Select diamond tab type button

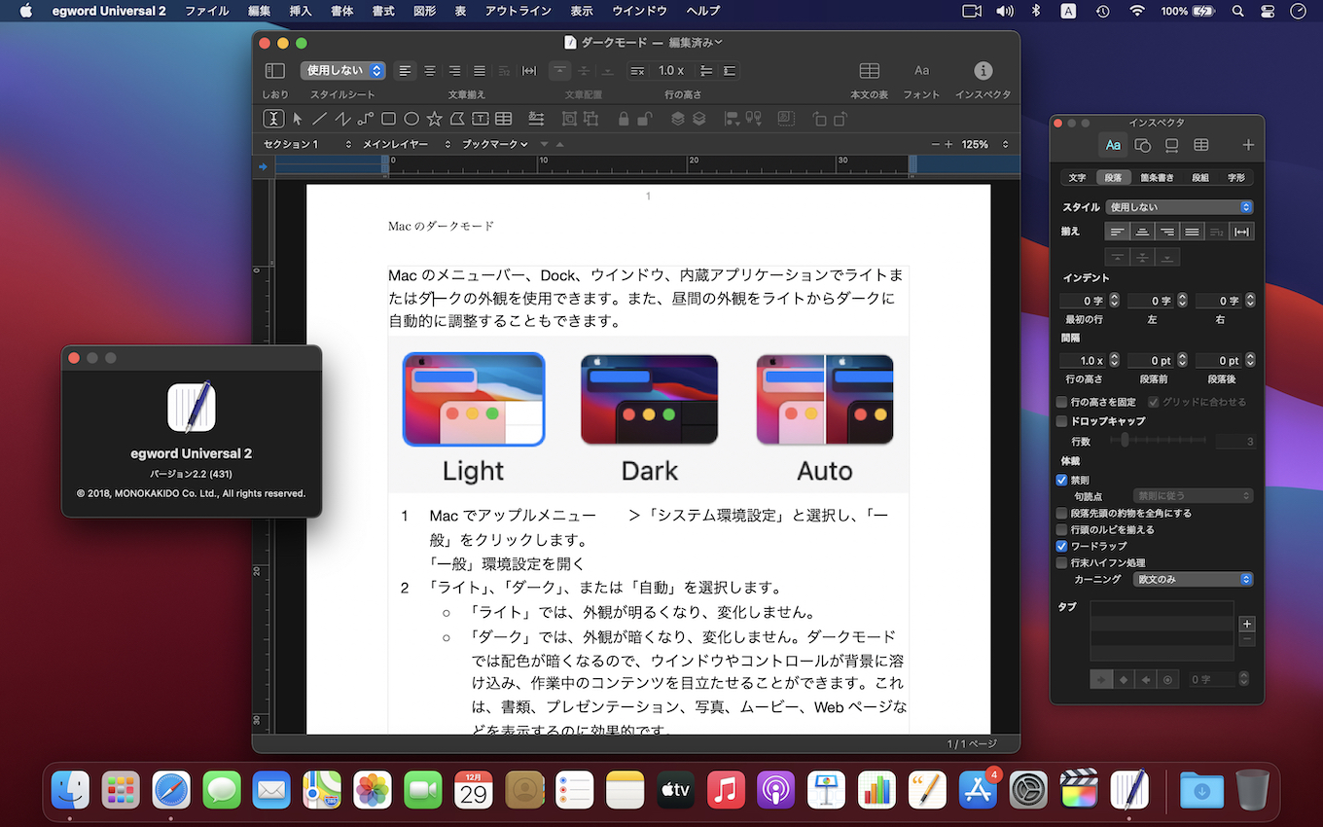tap(1124, 680)
